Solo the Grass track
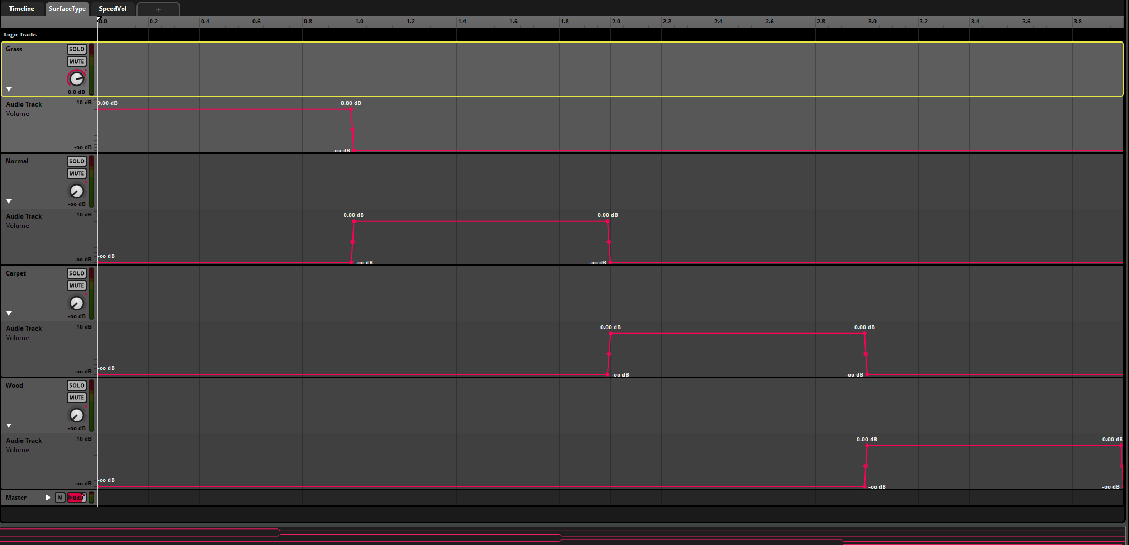Screen dimensions: 1129x545 tap(76, 49)
